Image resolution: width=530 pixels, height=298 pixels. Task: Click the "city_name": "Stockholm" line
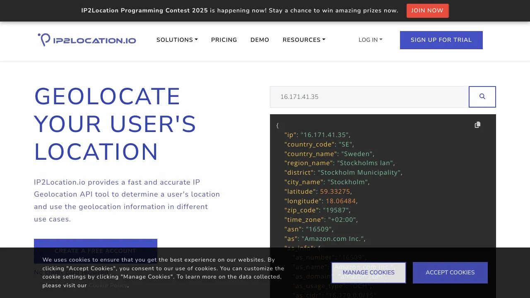tap(327, 182)
